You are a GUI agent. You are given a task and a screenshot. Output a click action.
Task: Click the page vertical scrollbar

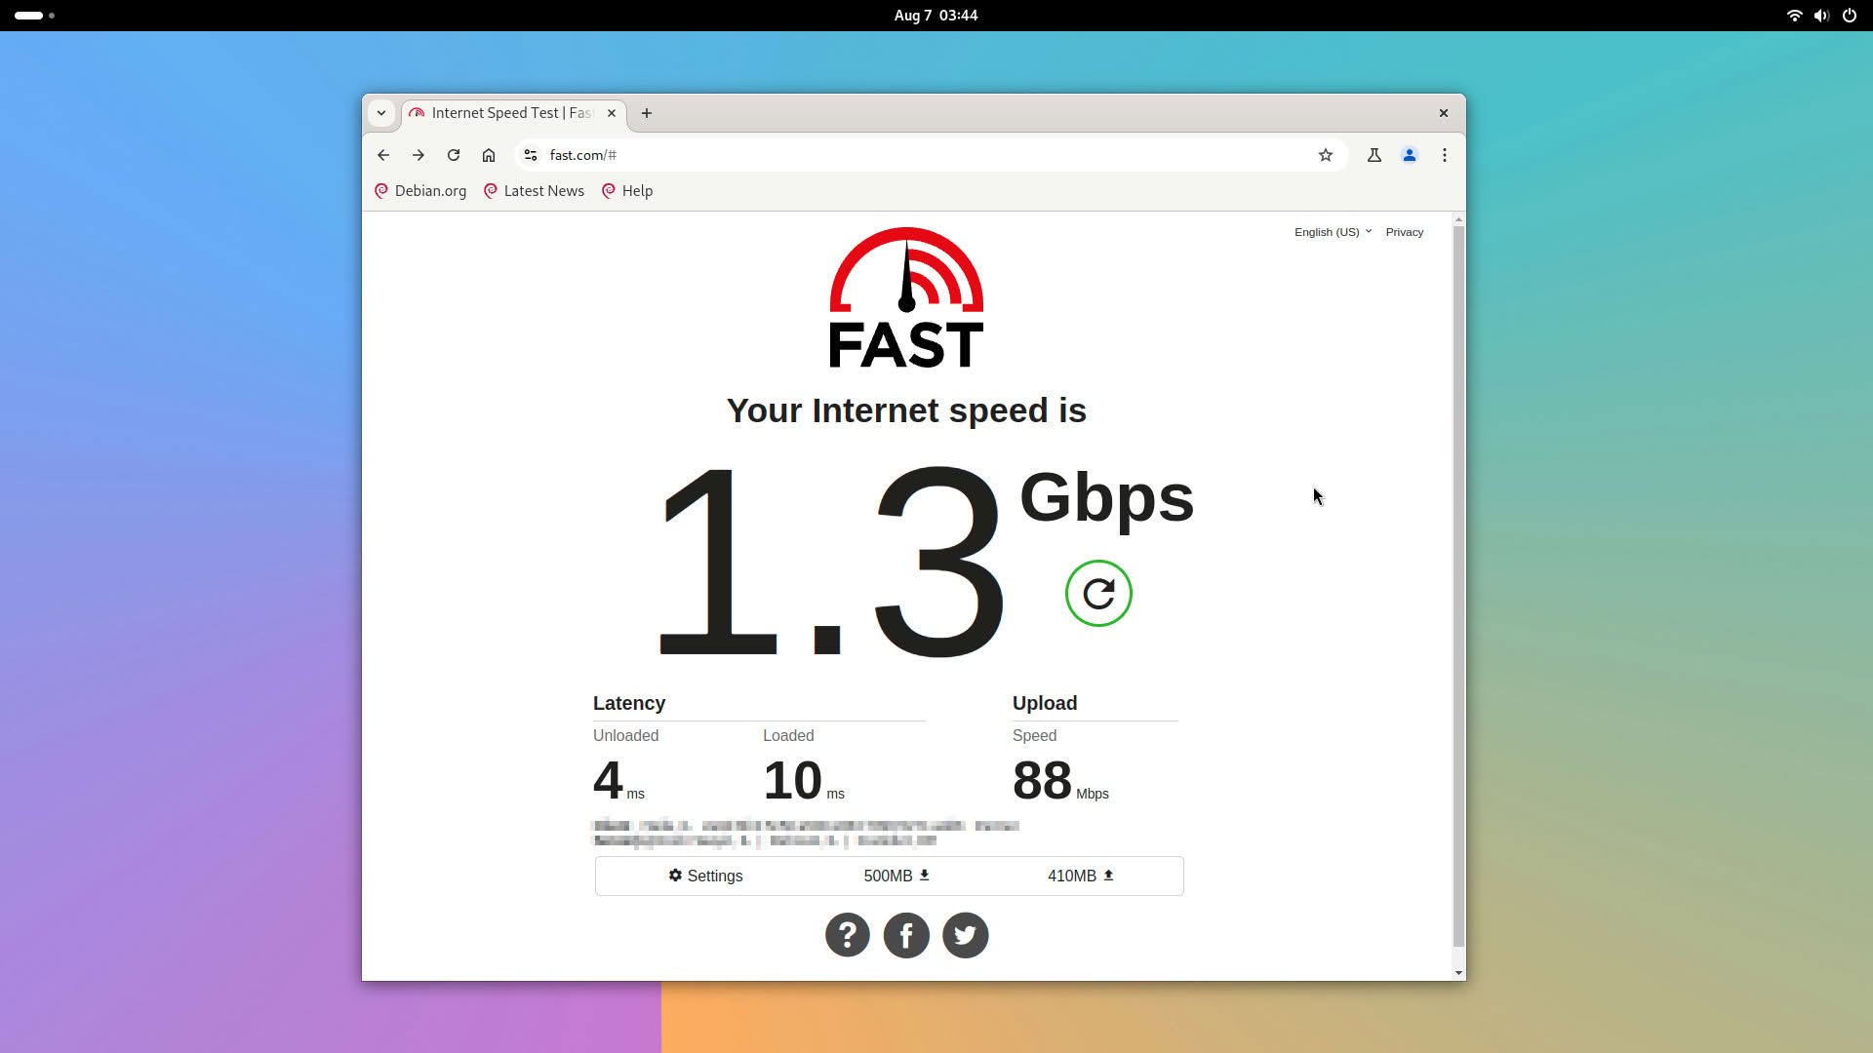1459,585
